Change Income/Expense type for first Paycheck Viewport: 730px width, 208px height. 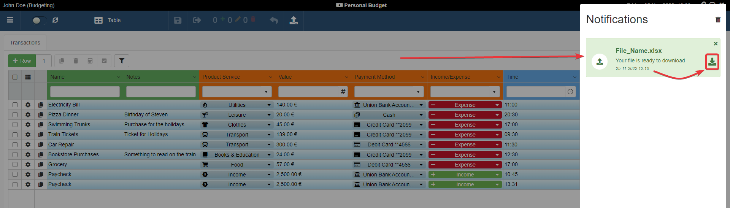tap(497, 175)
